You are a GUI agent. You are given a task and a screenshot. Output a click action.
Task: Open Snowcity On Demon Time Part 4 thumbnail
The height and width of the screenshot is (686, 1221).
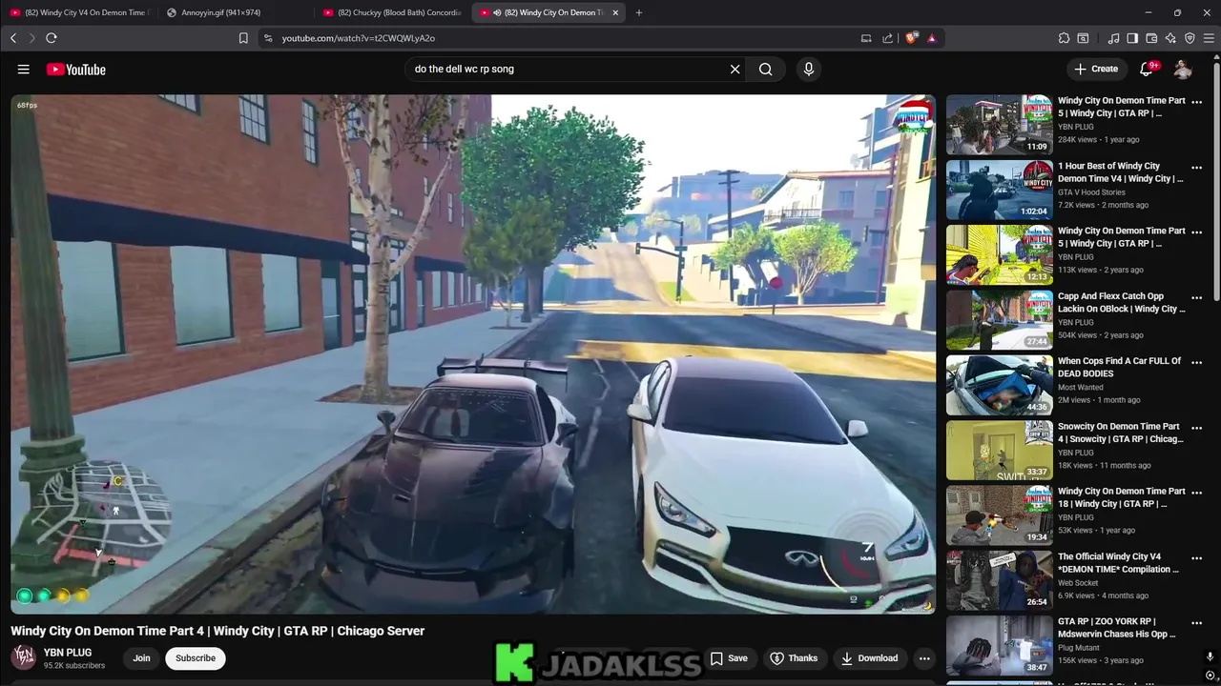coord(1000,451)
